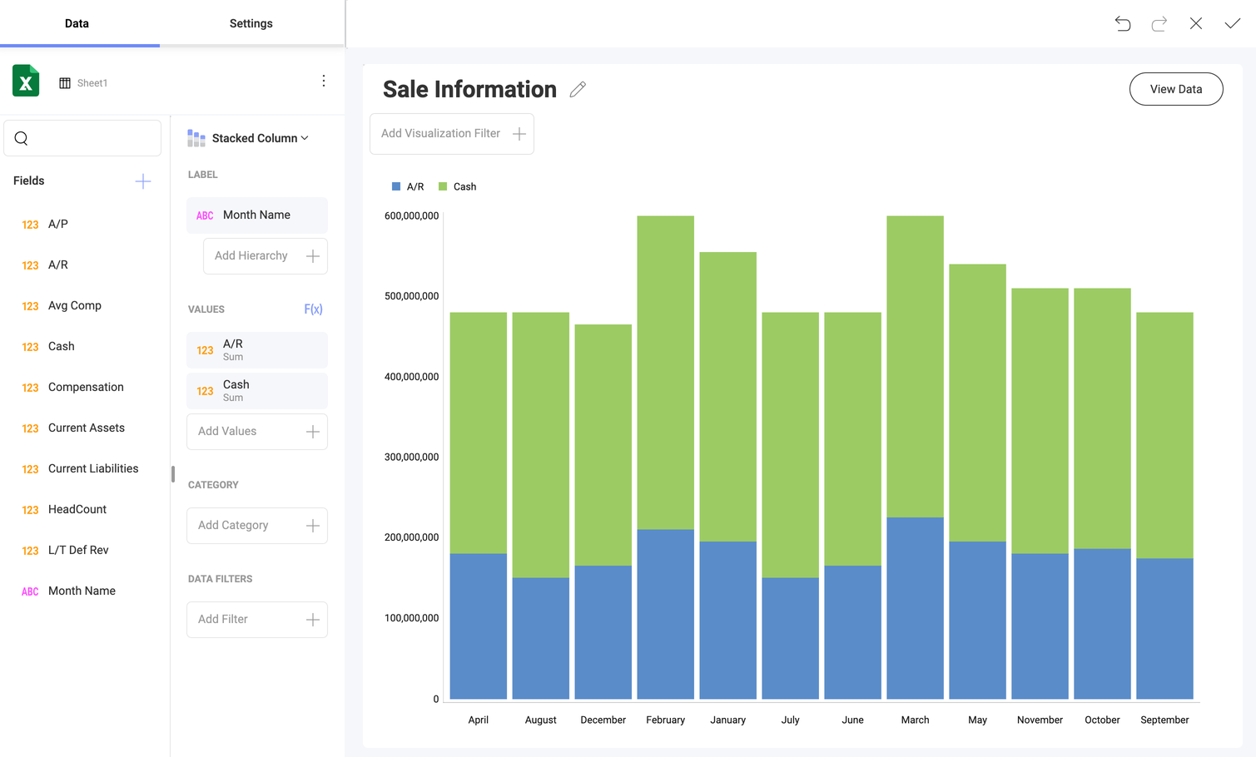Click Add Visualization Filter button
The image size is (1256, 757).
(x=452, y=134)
